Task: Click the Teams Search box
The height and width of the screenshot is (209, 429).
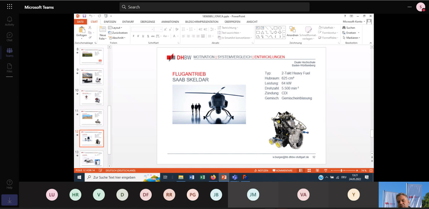Action: (x=214, y=7)
